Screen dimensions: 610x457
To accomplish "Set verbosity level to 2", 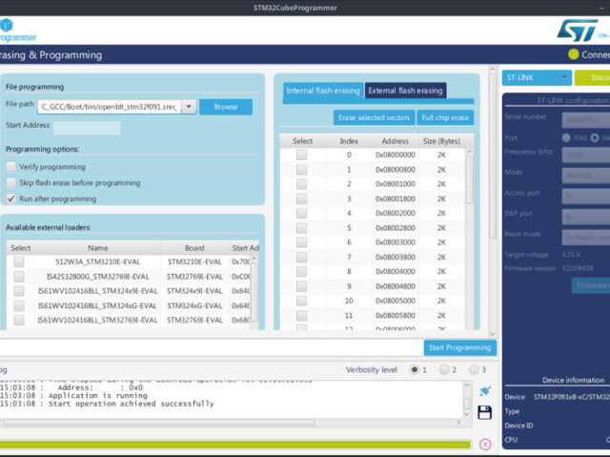I will (444, 369).
